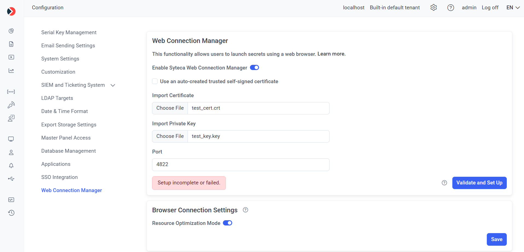Go to SSO Integration settings page
524x252 pixels.
click(59, 177)
